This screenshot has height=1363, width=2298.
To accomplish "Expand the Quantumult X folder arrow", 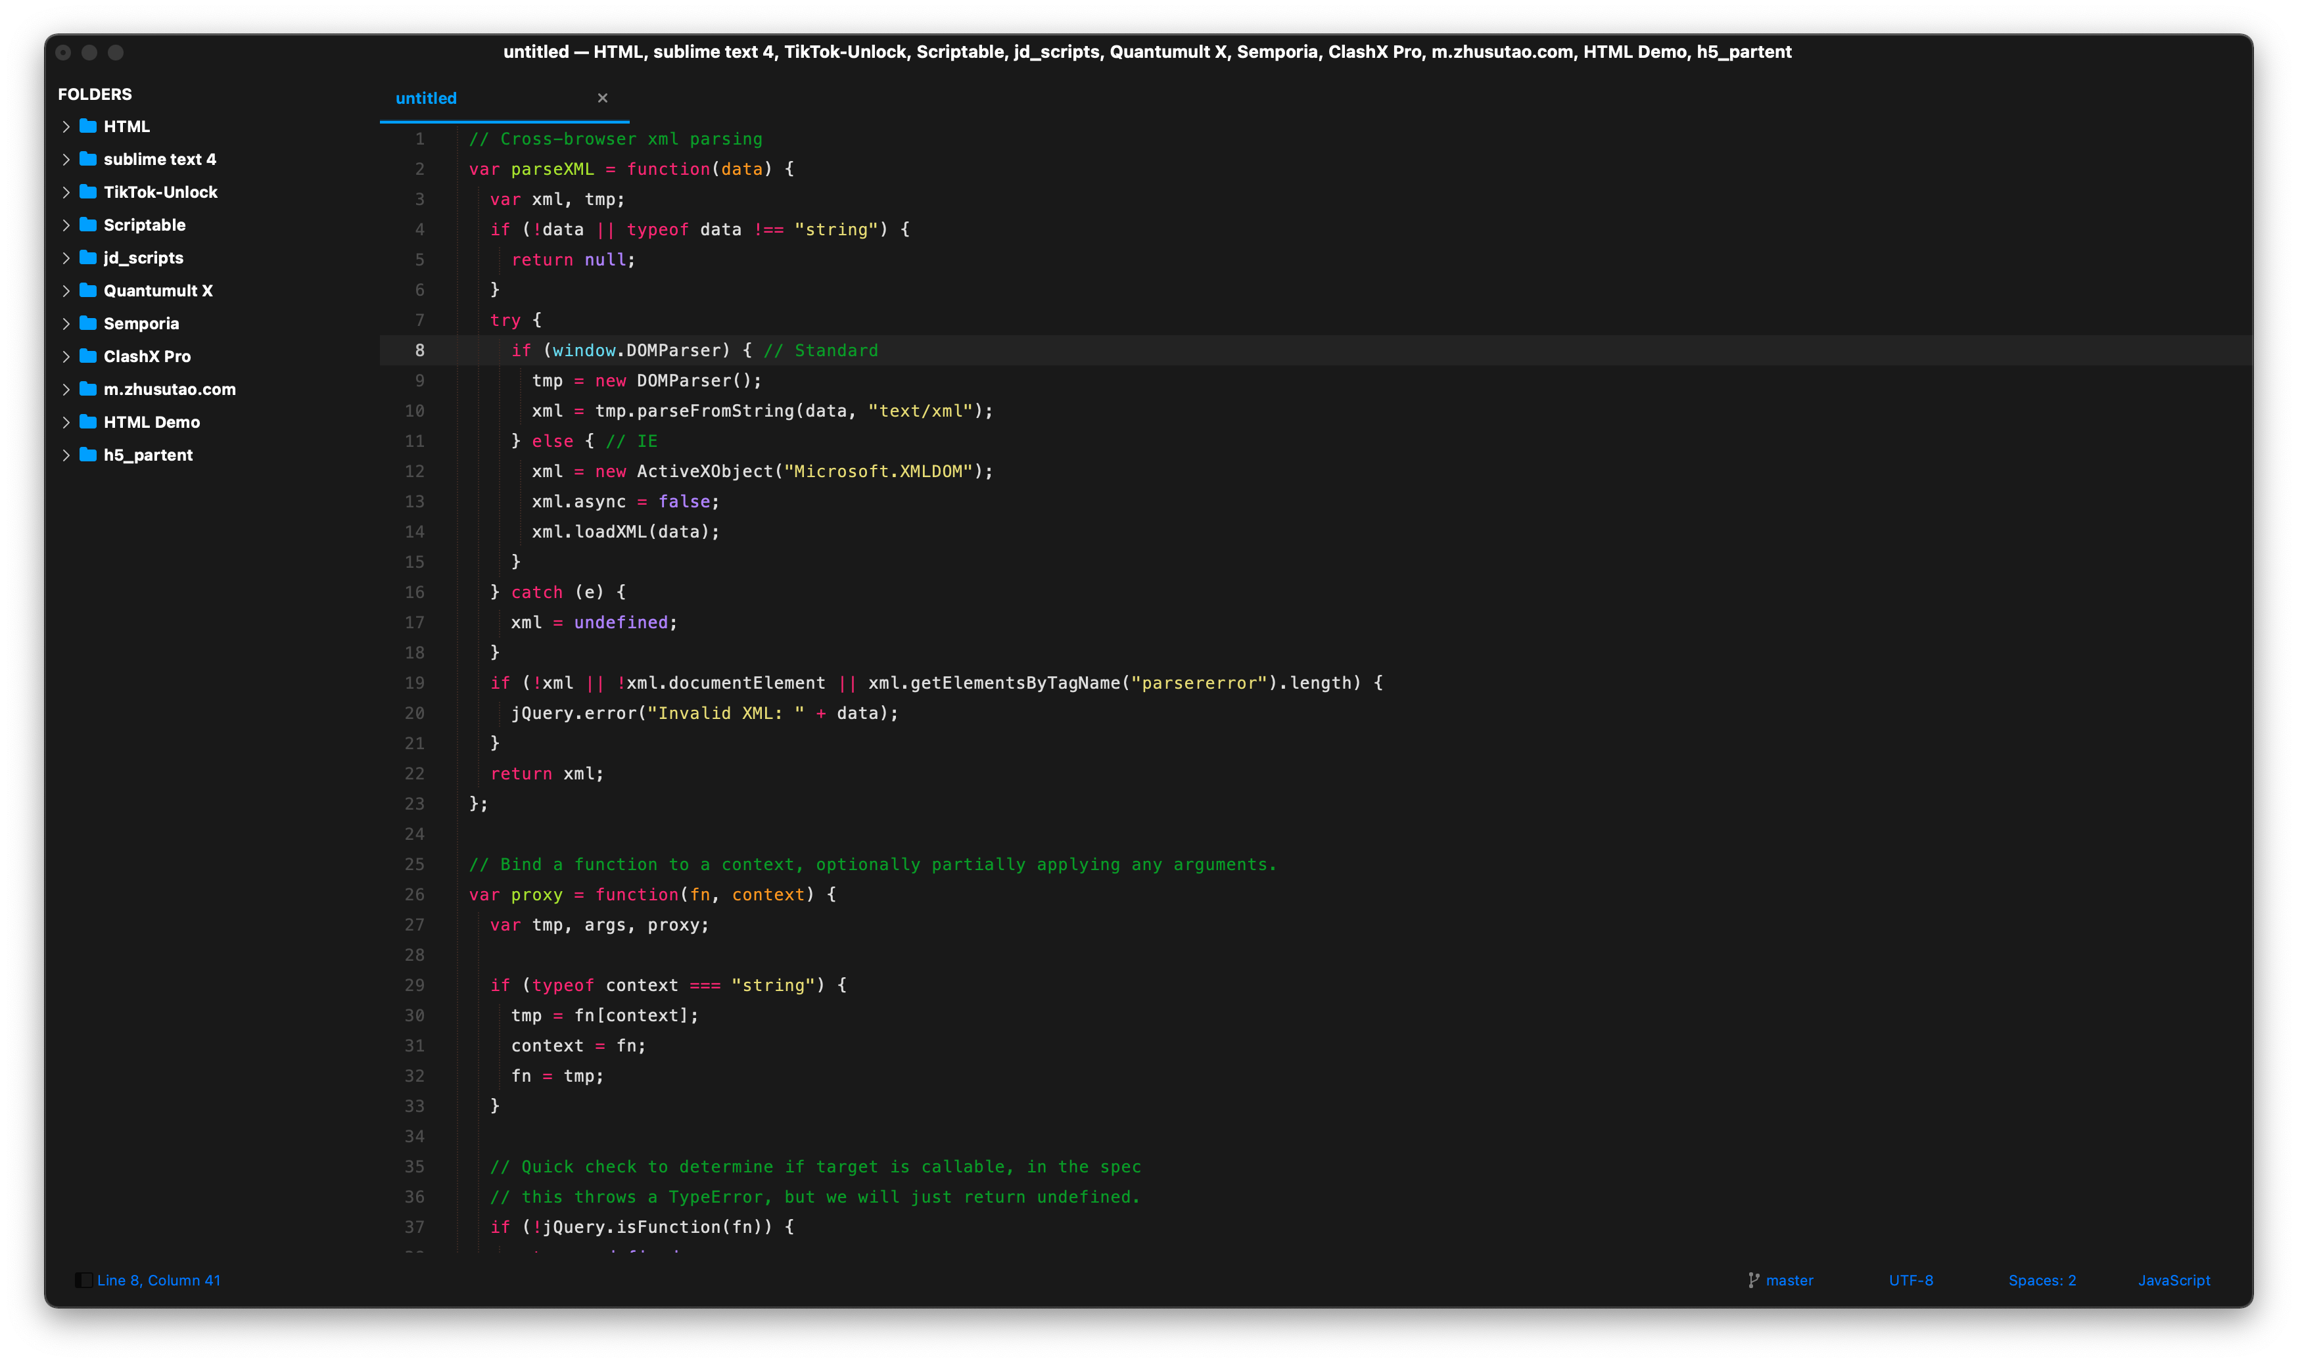I will coord(66,291).
